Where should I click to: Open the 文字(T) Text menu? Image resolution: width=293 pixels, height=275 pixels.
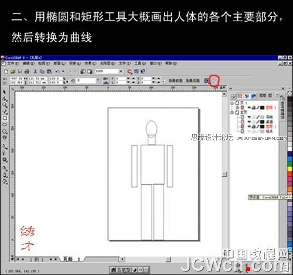(x=125, y=63)
